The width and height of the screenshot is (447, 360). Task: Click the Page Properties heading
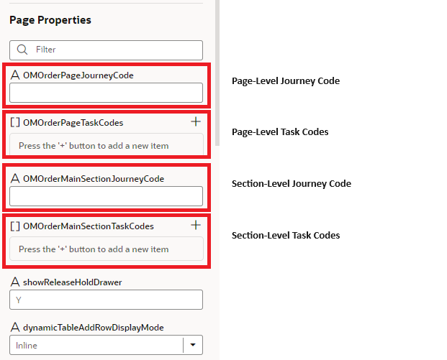(x=50, y=20)
